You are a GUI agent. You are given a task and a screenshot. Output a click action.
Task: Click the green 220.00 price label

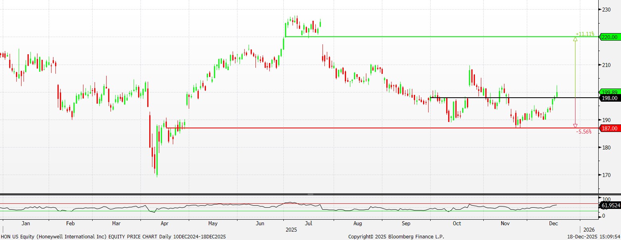609,37
